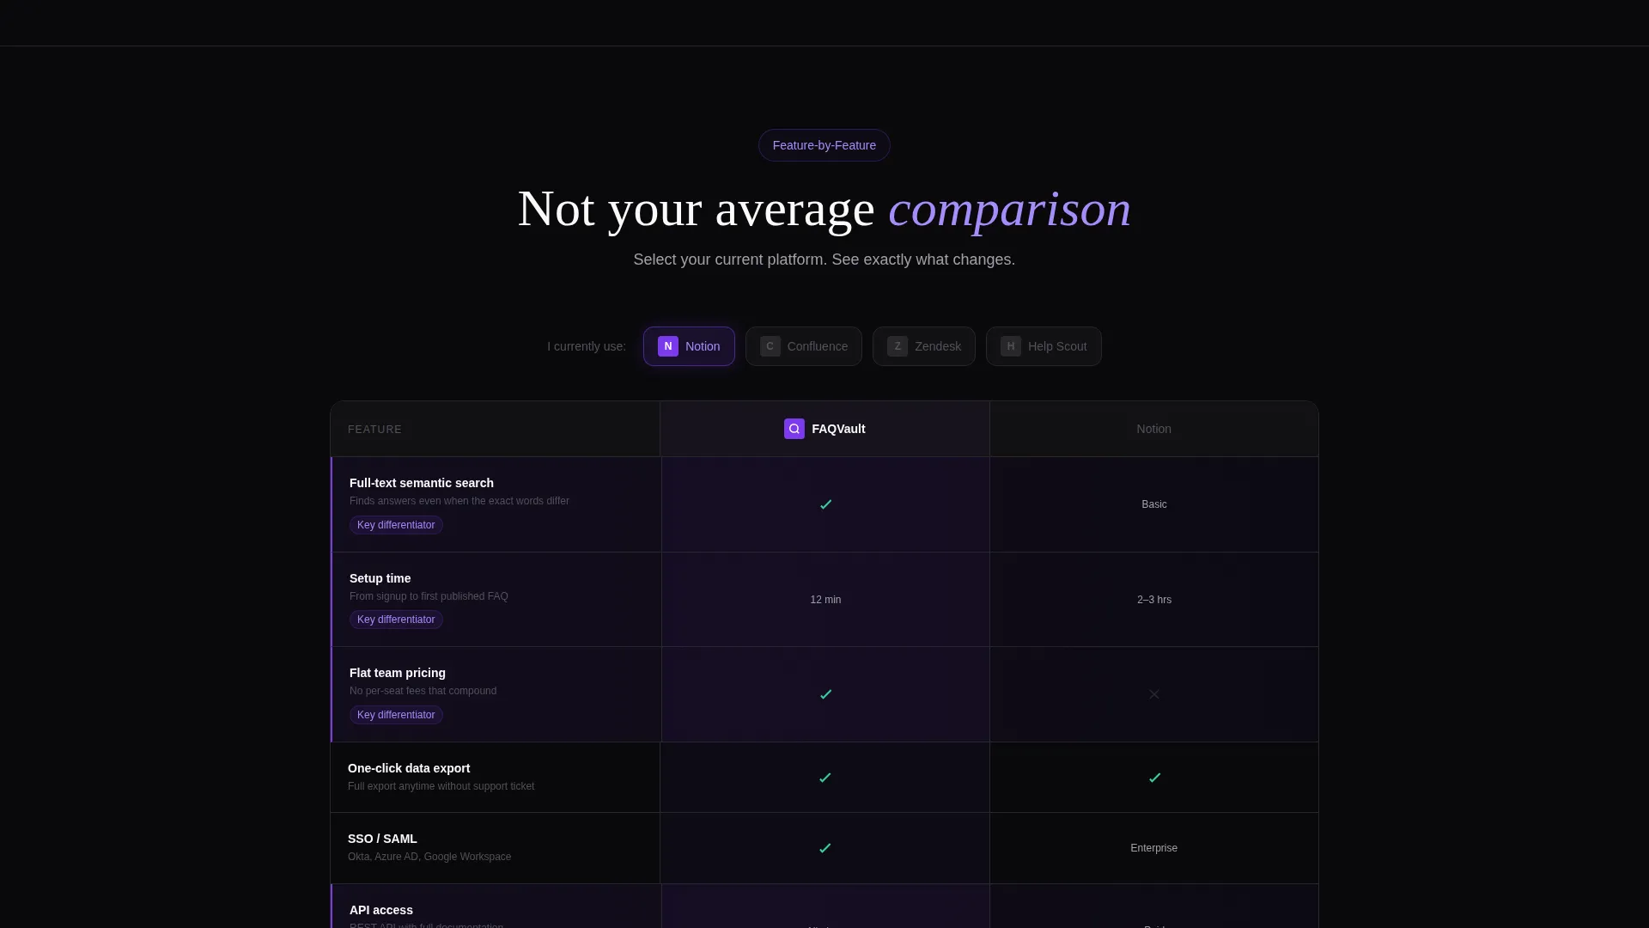The height and width of the screenshot is (928, 1649).
Task: Choose Zendesk as current platform
Action: tap(924, 346)
